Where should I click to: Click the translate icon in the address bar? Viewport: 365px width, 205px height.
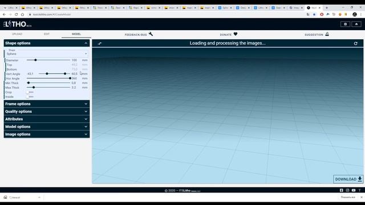(x=308, y=14)
